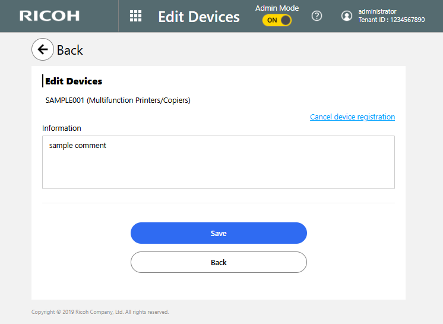Open the user account profile icon
The height and width of the screenshot is (324, 443).
[347, 16]
